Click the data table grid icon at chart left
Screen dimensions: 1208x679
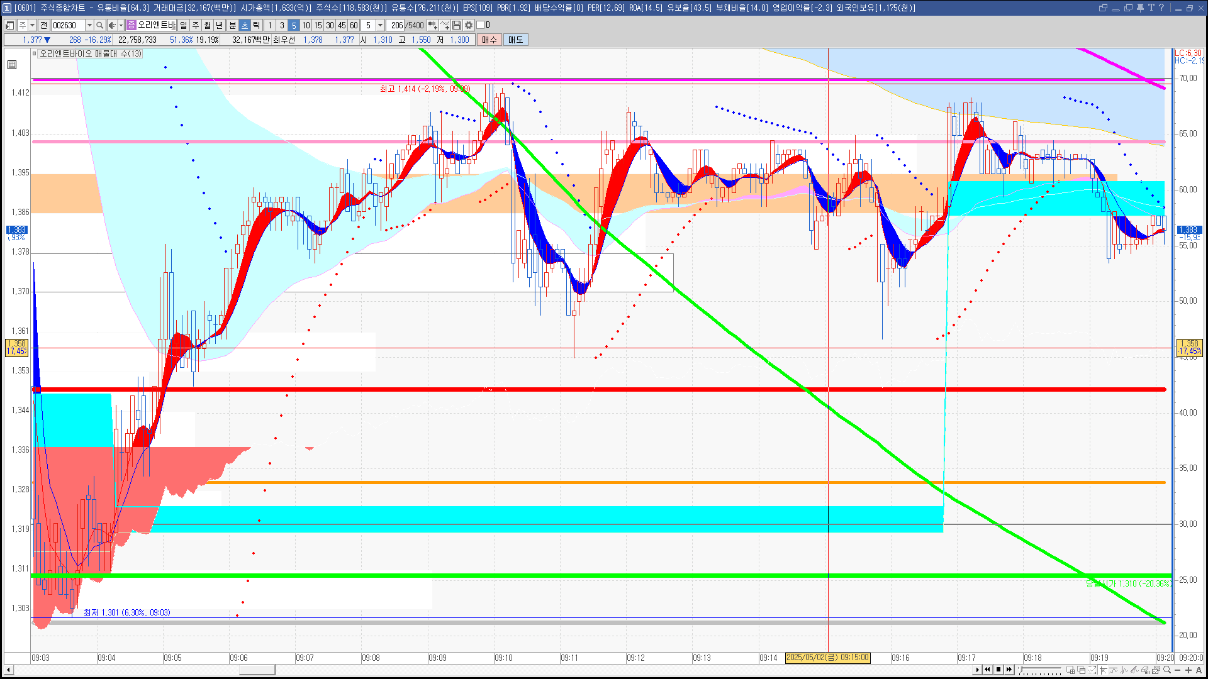[x=12, y=65]
